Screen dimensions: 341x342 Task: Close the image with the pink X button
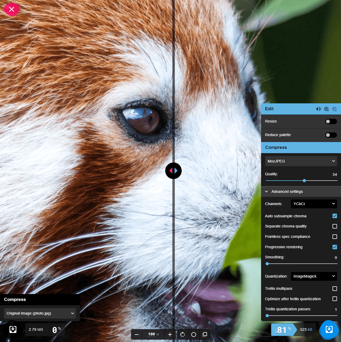[x=11, y=10]
